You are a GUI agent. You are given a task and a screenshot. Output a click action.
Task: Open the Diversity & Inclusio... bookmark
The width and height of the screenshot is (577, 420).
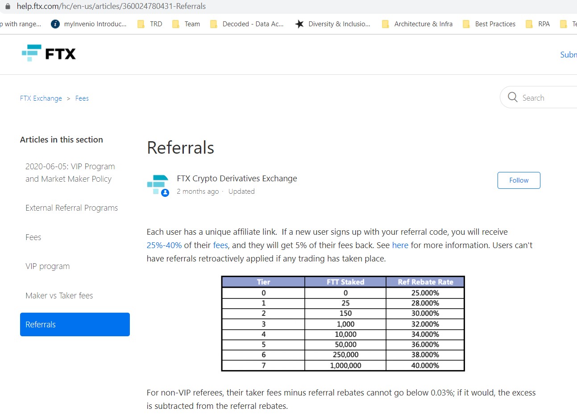333,24
